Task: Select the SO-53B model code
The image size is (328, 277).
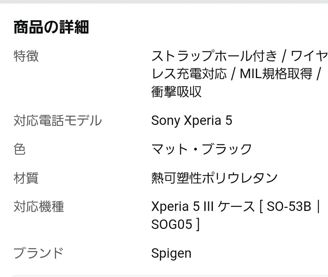Action: click(x=289, y=207)
